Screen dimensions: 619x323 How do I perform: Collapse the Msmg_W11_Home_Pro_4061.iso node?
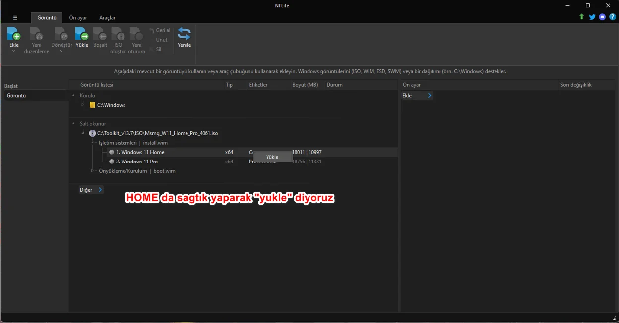click(84, 133)
